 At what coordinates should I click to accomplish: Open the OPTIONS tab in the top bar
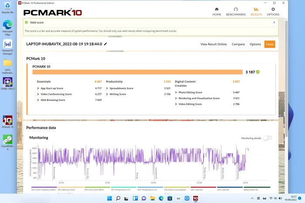273,12
